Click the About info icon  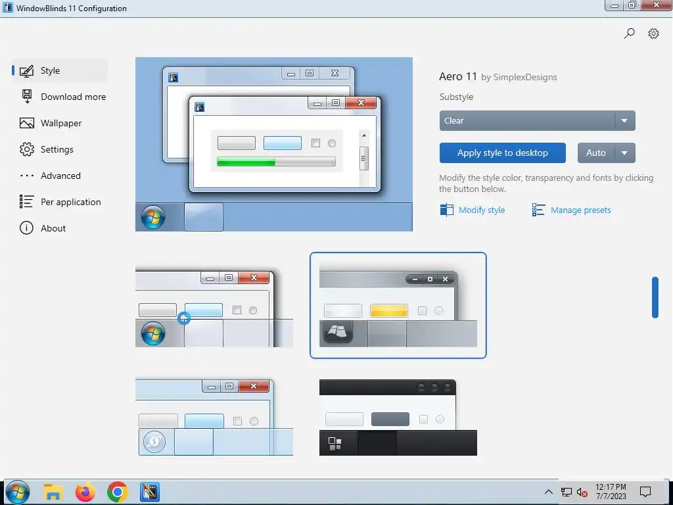click(x=26, y=228)
